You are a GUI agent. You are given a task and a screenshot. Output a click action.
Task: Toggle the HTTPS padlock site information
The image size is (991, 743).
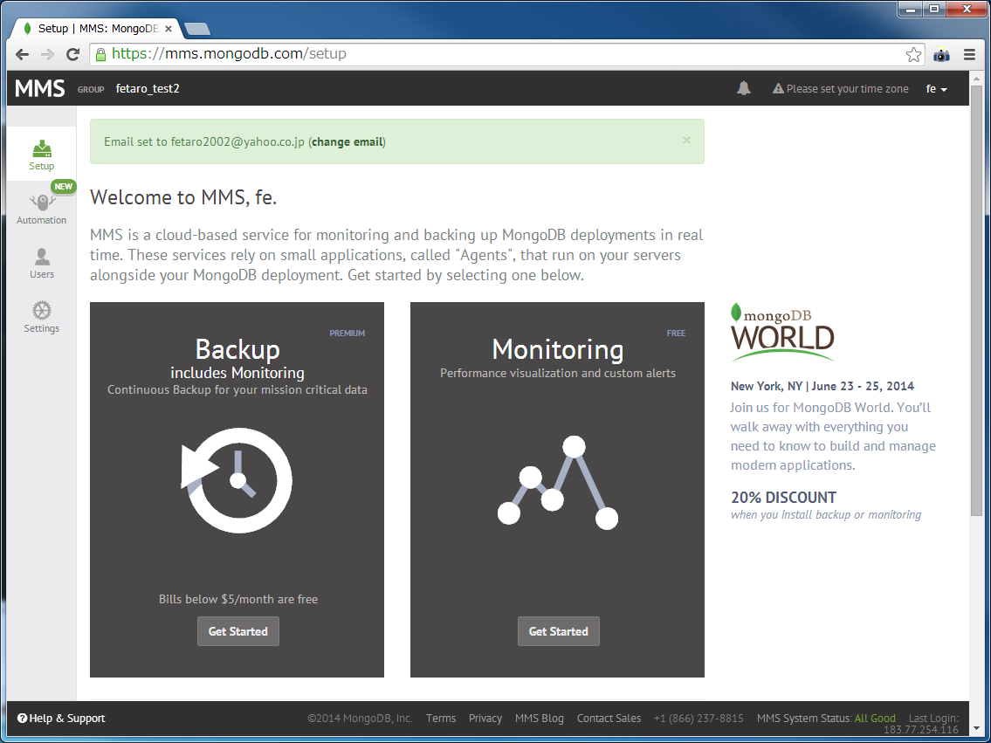(x=99, y=54)
